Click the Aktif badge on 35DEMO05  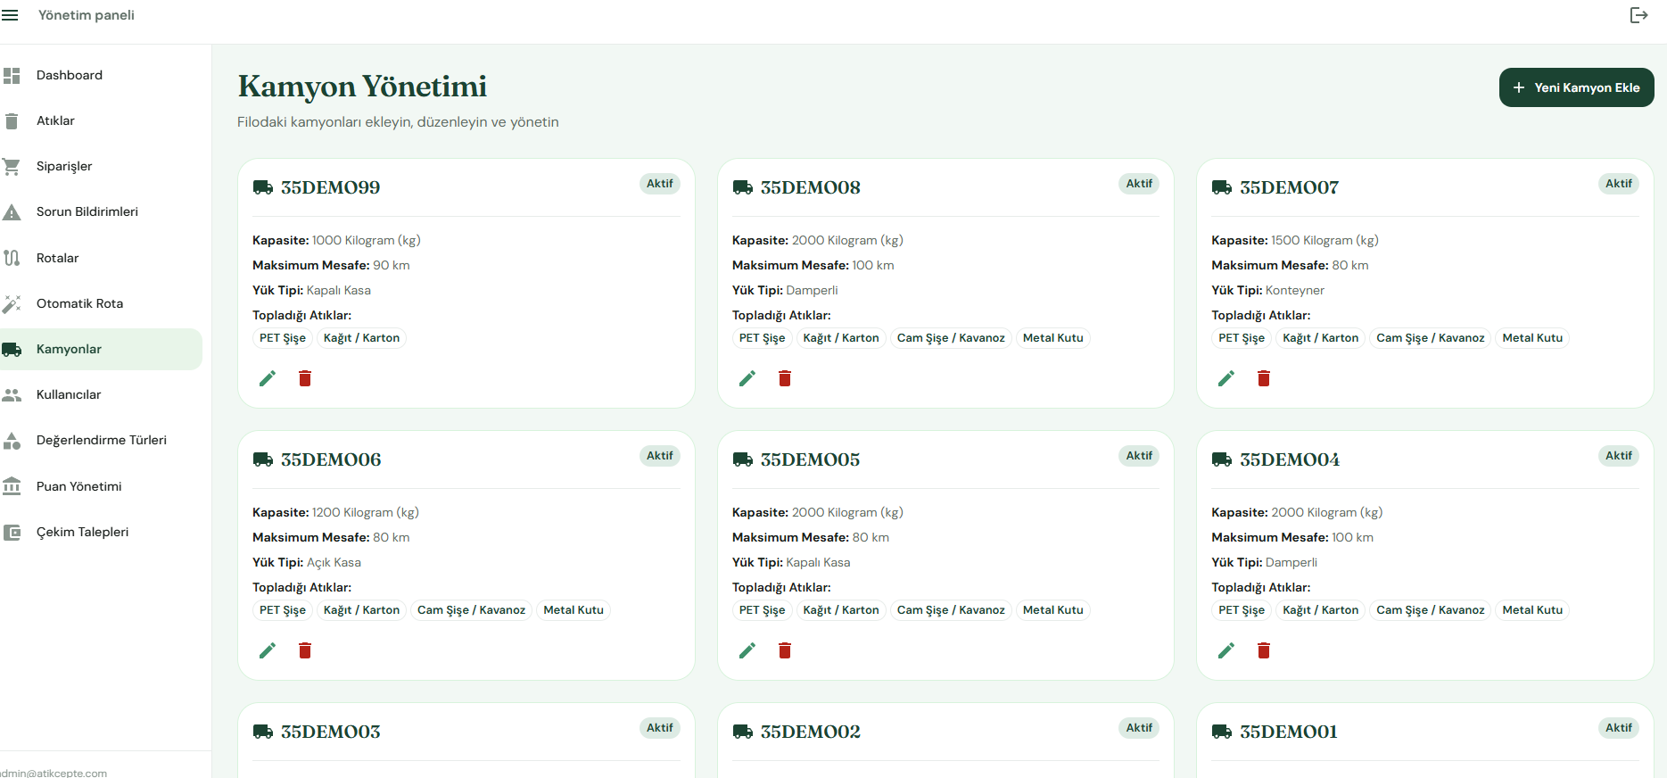tap(1139, 456)
